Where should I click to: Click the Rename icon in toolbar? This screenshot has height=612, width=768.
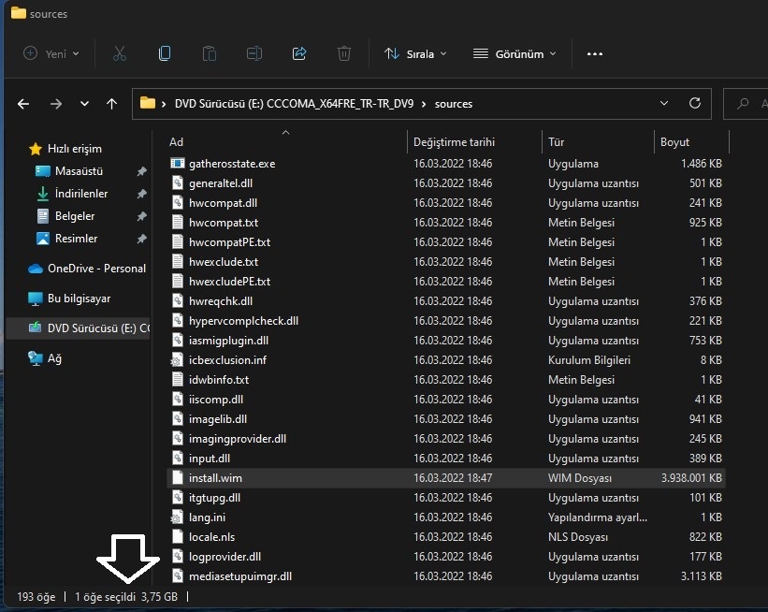254,53
